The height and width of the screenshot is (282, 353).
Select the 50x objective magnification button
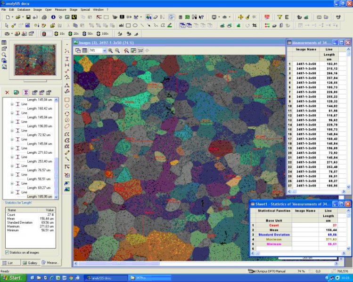tap(88, 34)
